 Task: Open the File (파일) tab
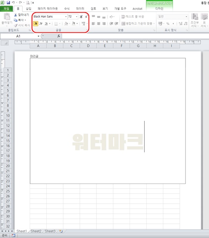pyautogui.click(x=6, y=8)
